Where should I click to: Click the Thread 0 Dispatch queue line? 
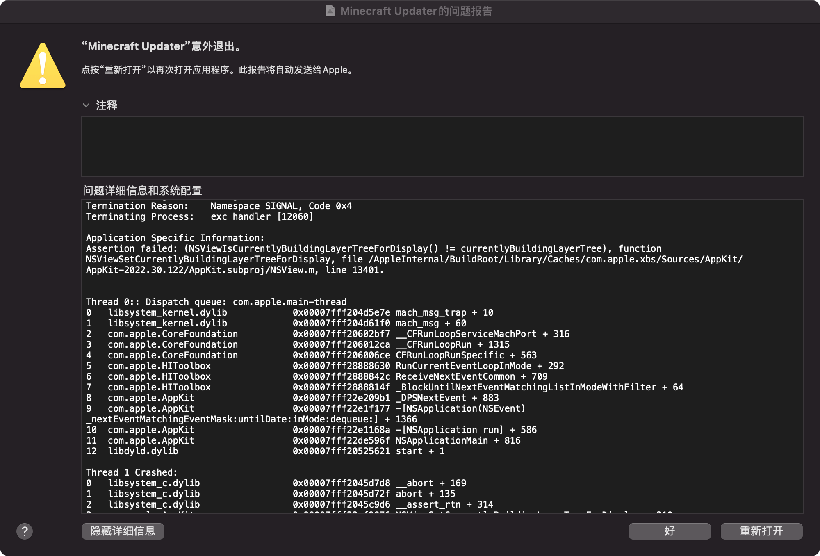(x=216, y=302)
